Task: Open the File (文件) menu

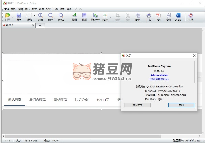Action: (7, 9)
